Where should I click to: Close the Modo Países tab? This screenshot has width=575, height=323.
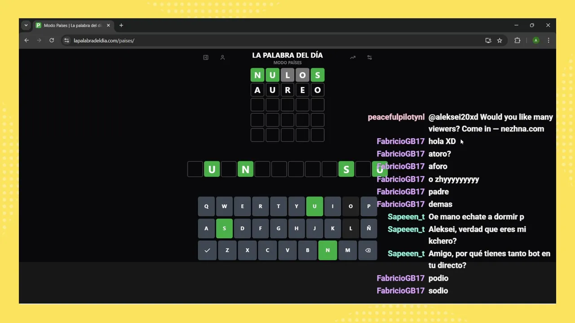(108, 26)
